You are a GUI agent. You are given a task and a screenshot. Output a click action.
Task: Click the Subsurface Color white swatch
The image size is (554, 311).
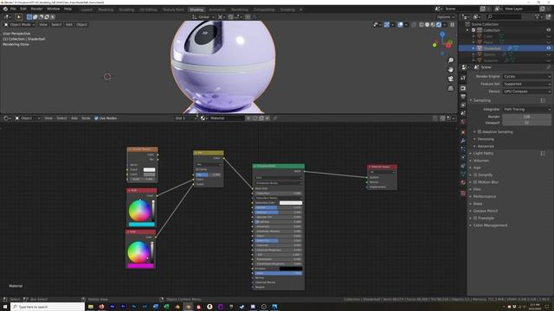tap(291, 203)
